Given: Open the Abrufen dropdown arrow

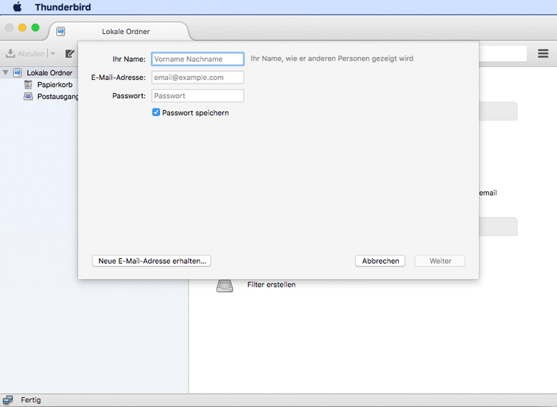Looking at the screenshot, I should coord(53,54).
